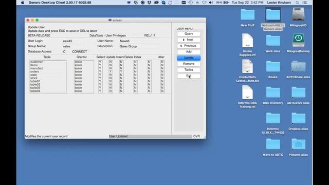Viewport: 329px width, 185px height.
Task: Click the Grantor cell in customer row
Action: coord(84,62)
